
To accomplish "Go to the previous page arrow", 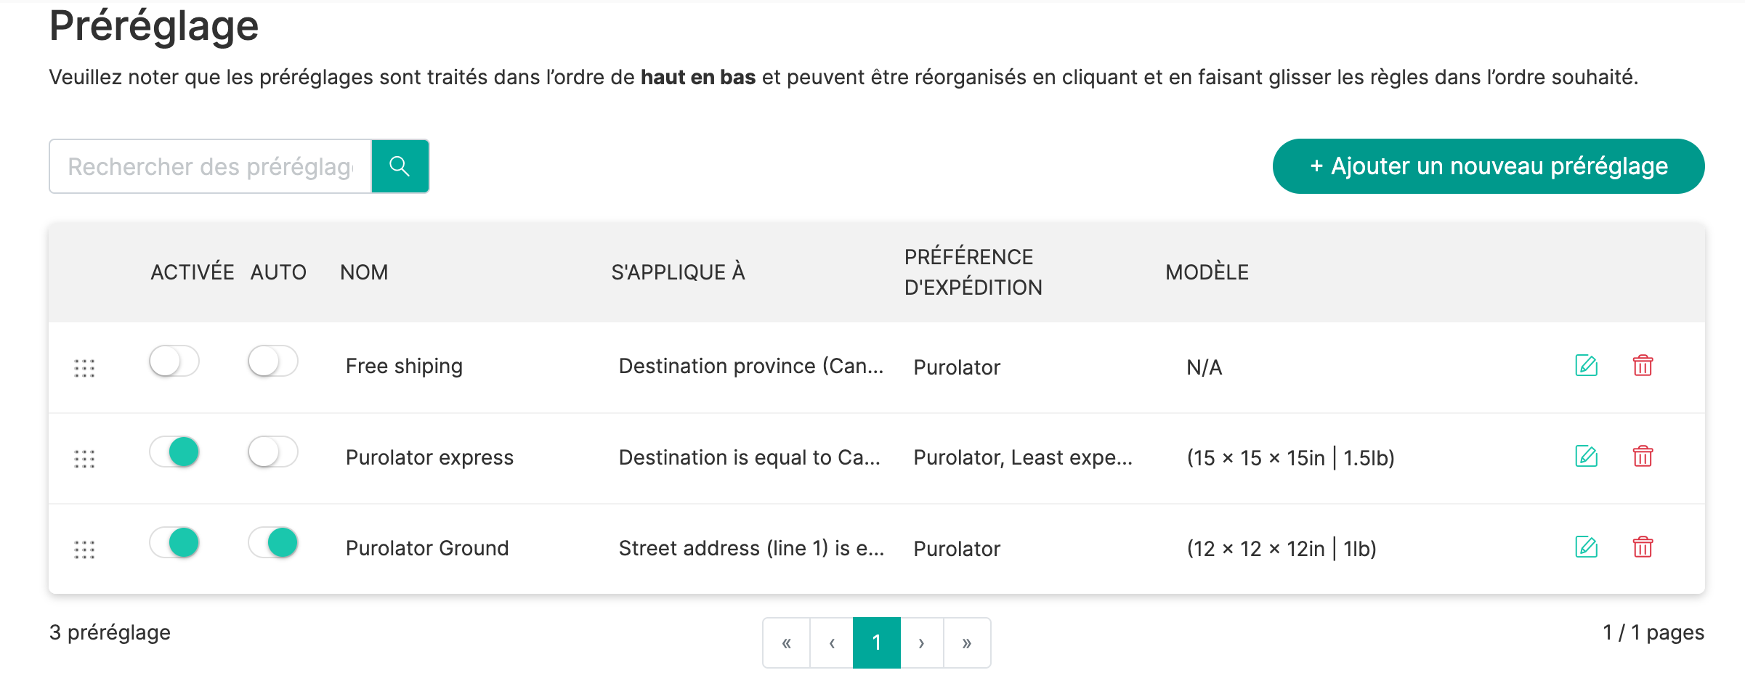I will click(x=832, y=643).
